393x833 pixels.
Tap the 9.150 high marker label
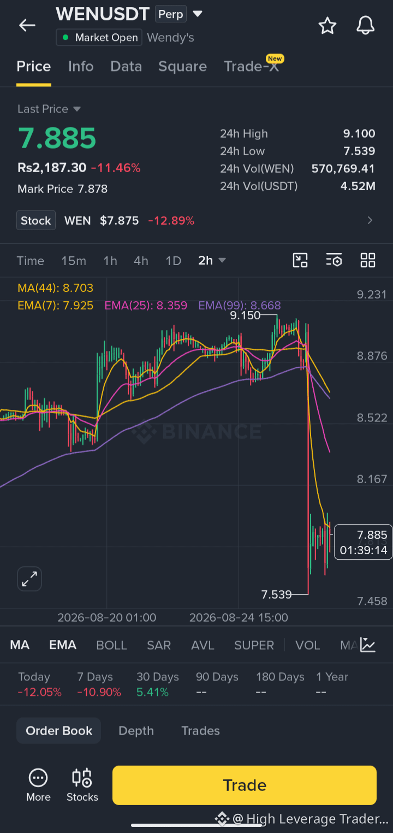click(x=245, y=315)
